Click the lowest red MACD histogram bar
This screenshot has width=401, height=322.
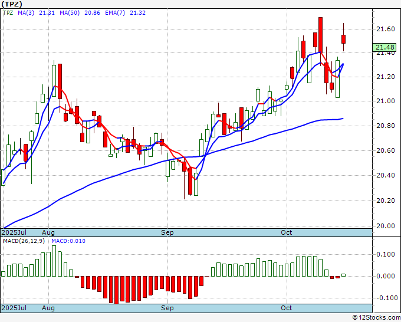point(116,290)
